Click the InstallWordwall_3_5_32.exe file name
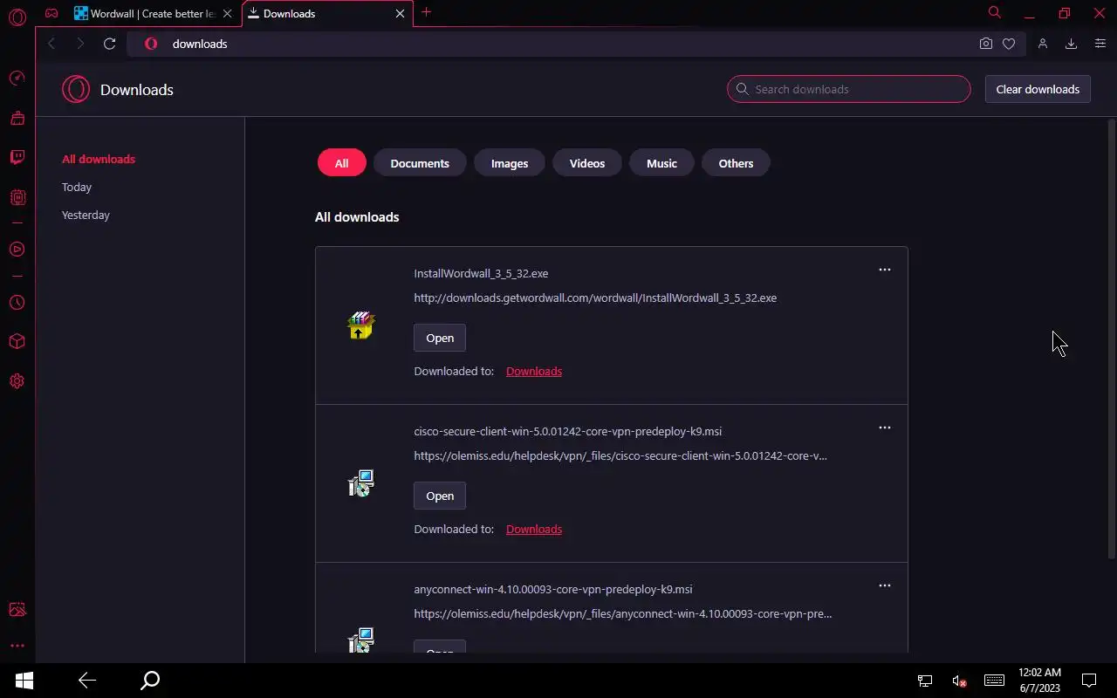 coord(481,273)
